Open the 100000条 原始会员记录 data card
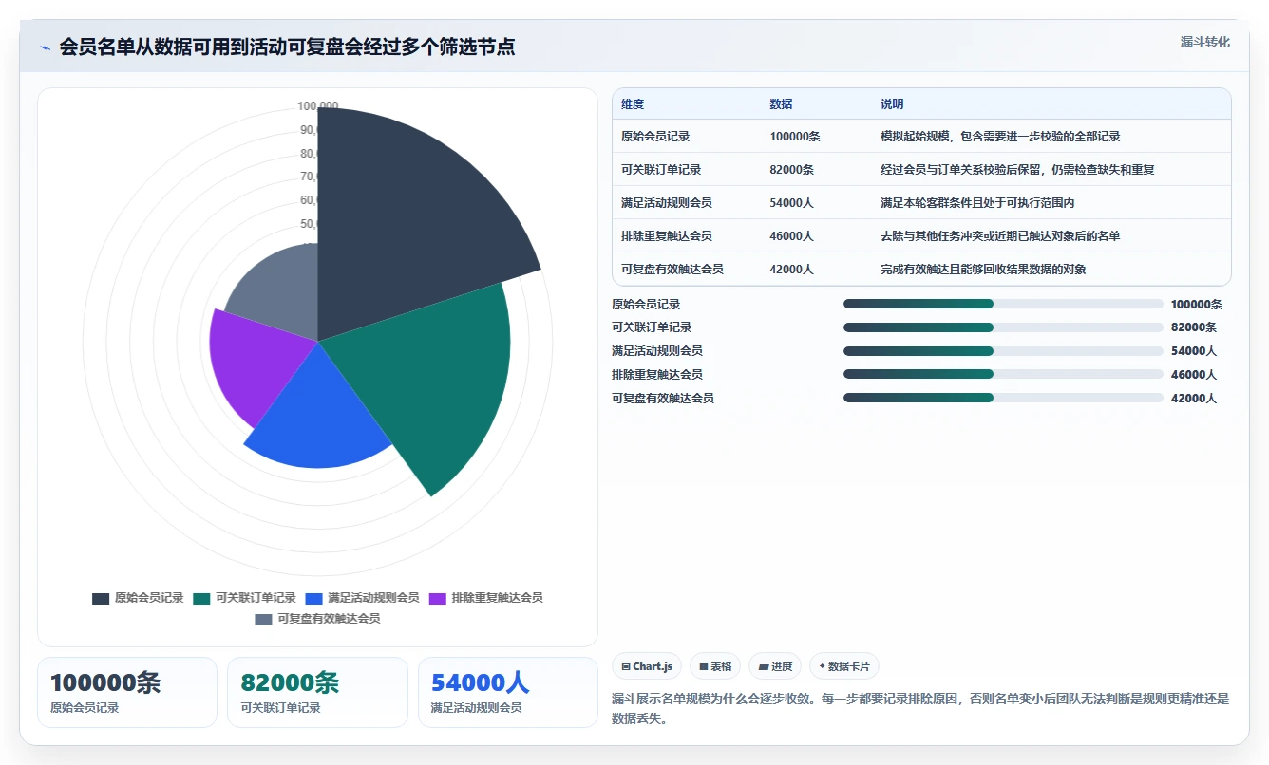 [x=127, y=692]
